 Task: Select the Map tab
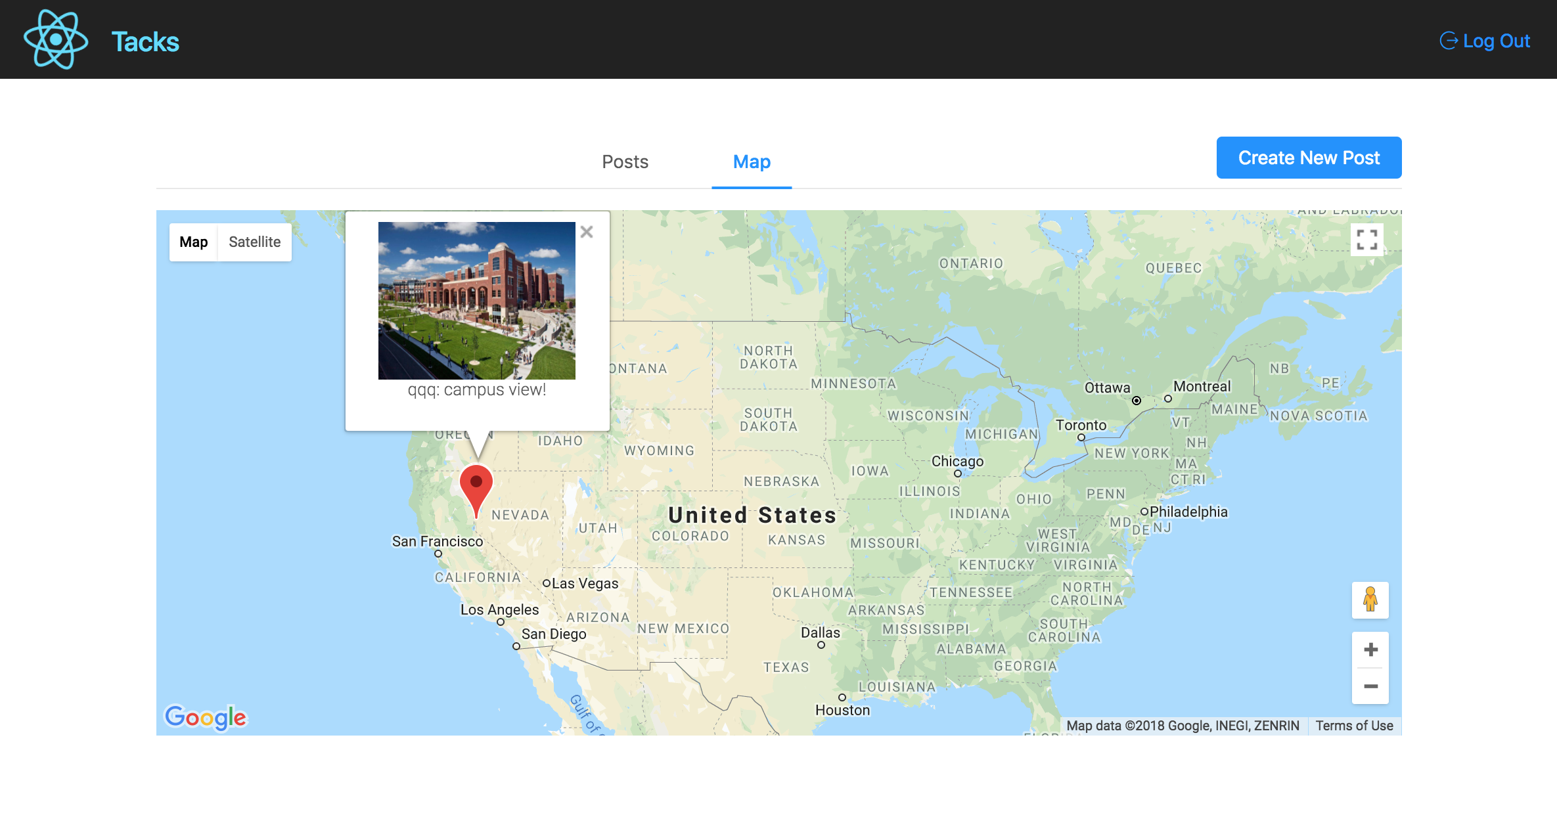752,162
